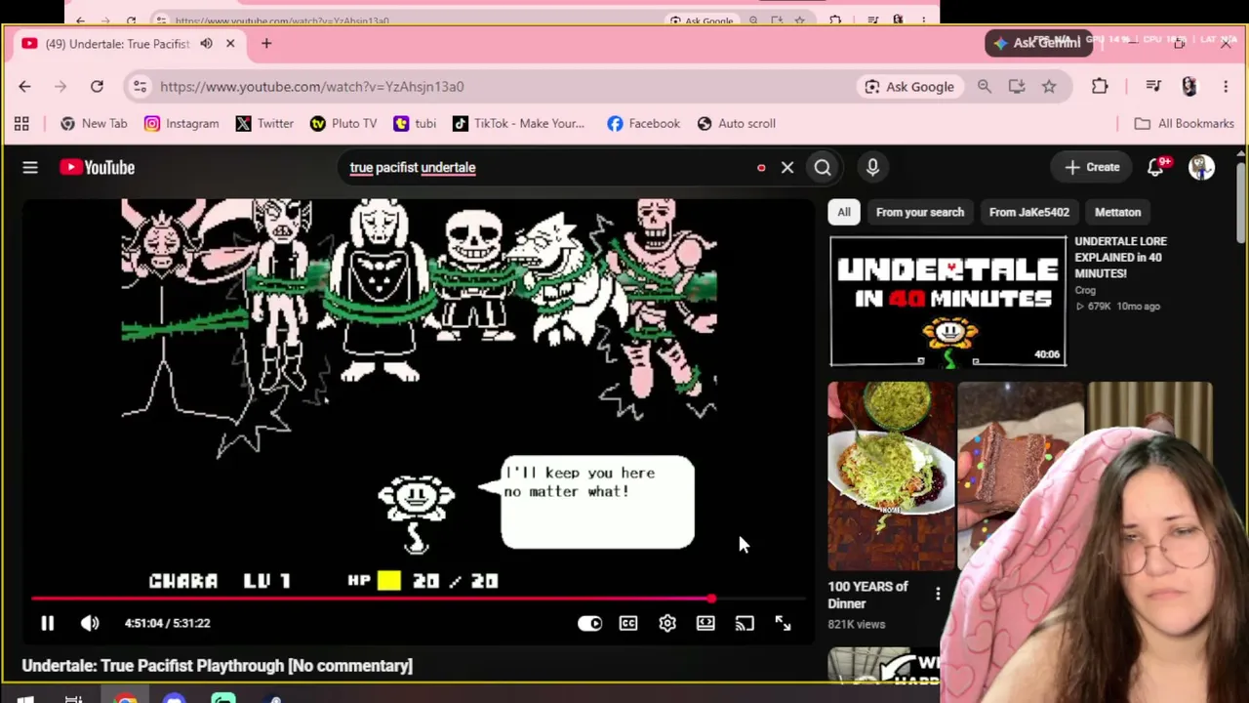Open the Pluto TV bookmark

point(343,124)
